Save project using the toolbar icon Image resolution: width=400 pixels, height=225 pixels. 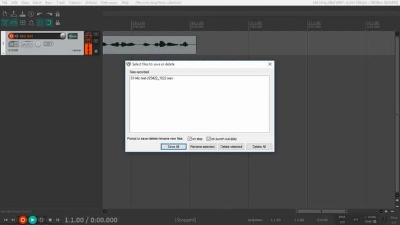22,14
